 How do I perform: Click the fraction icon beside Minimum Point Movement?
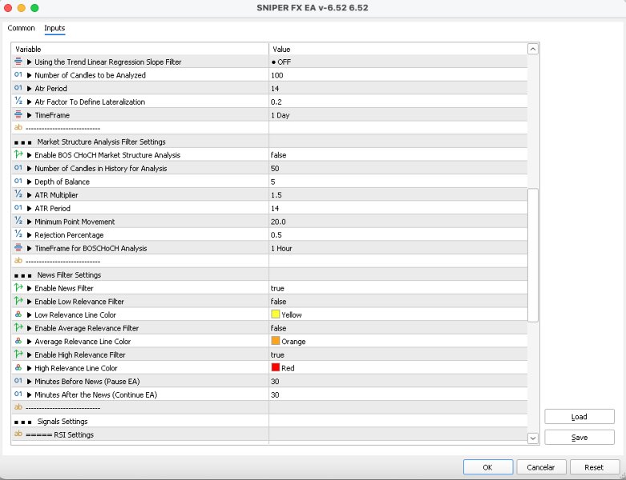pyautogui.click(x=18, y=221)
